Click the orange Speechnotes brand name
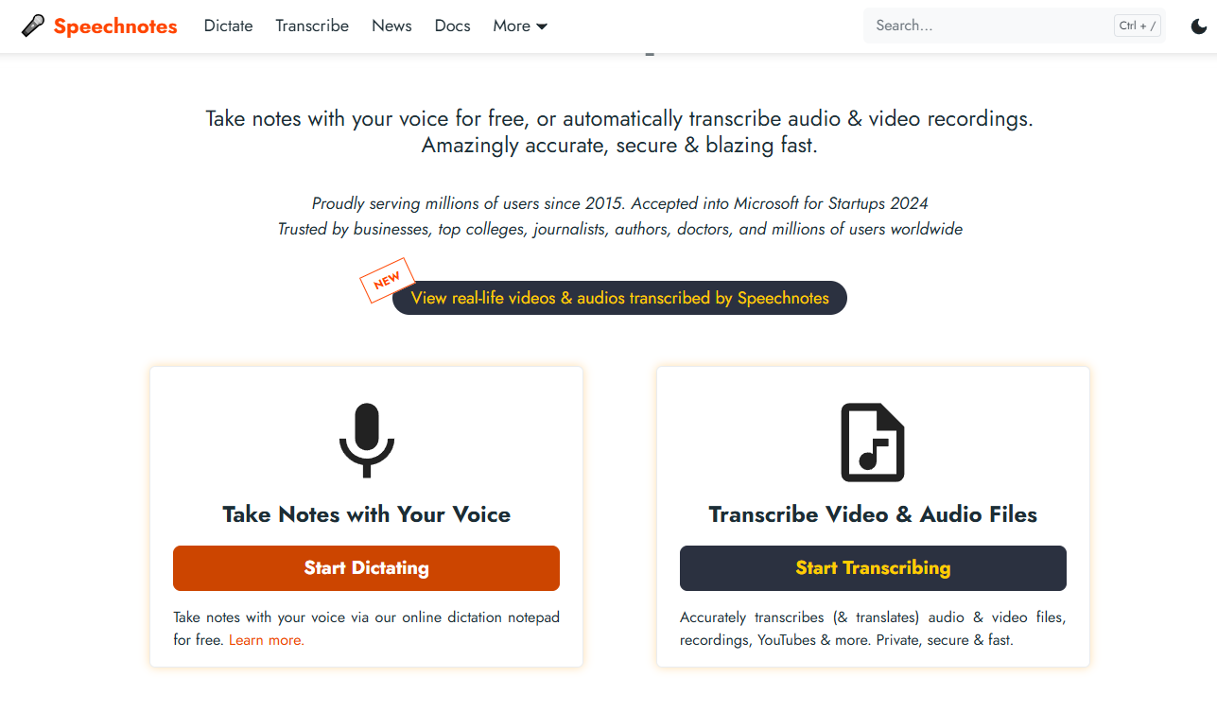This screenshot has width=1217, height=712. click(115, 26)
